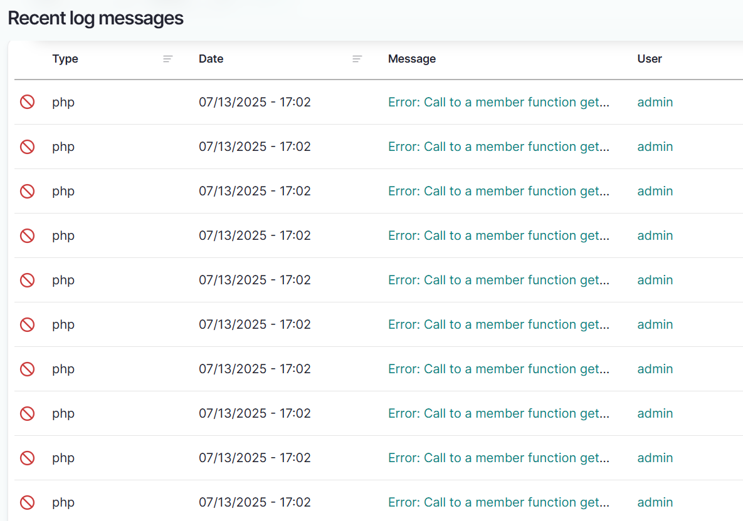Click the error icon in third log row
Screen dimensions: 743x521
[x=27, y=191]
